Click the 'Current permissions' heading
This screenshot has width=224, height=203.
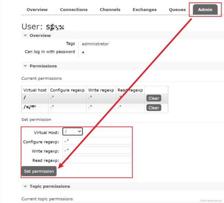pos(42,78)
